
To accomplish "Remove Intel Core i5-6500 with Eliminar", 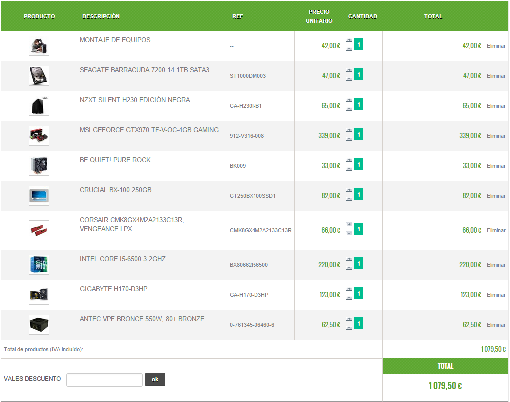I will click(496, 265).
